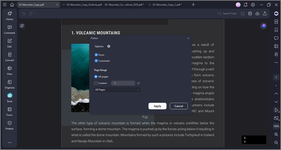The height and width of the screenshot is (150, 281).
Task: Open the Home tool in sidebar
Action: (10, 16)
